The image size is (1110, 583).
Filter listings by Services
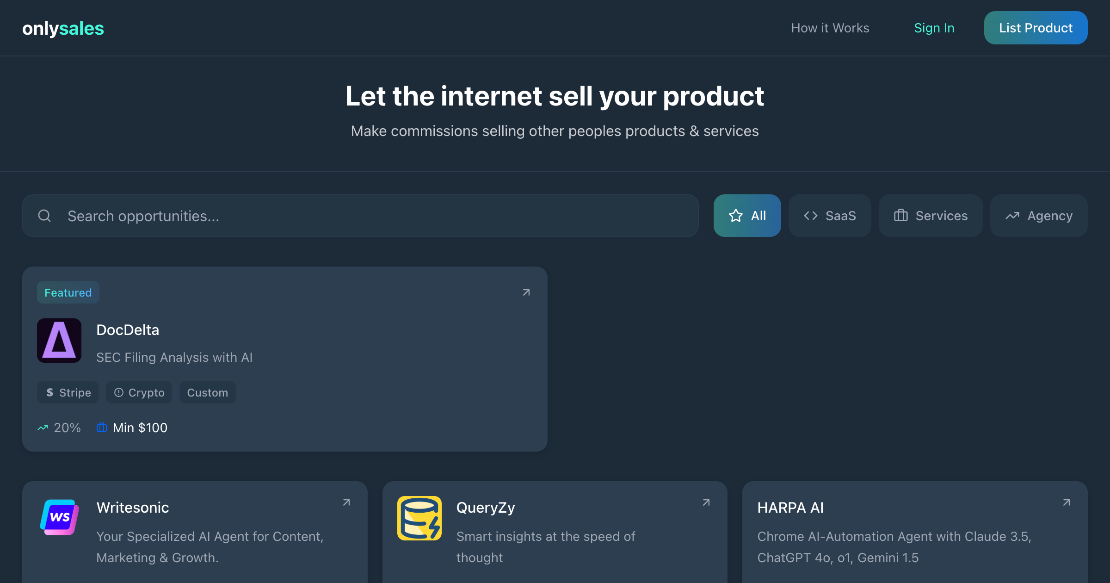(x=931, y=216)
